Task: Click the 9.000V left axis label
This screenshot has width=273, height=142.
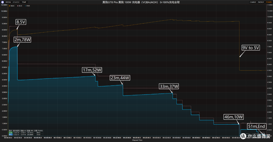Action: click(x=4, y=24)
